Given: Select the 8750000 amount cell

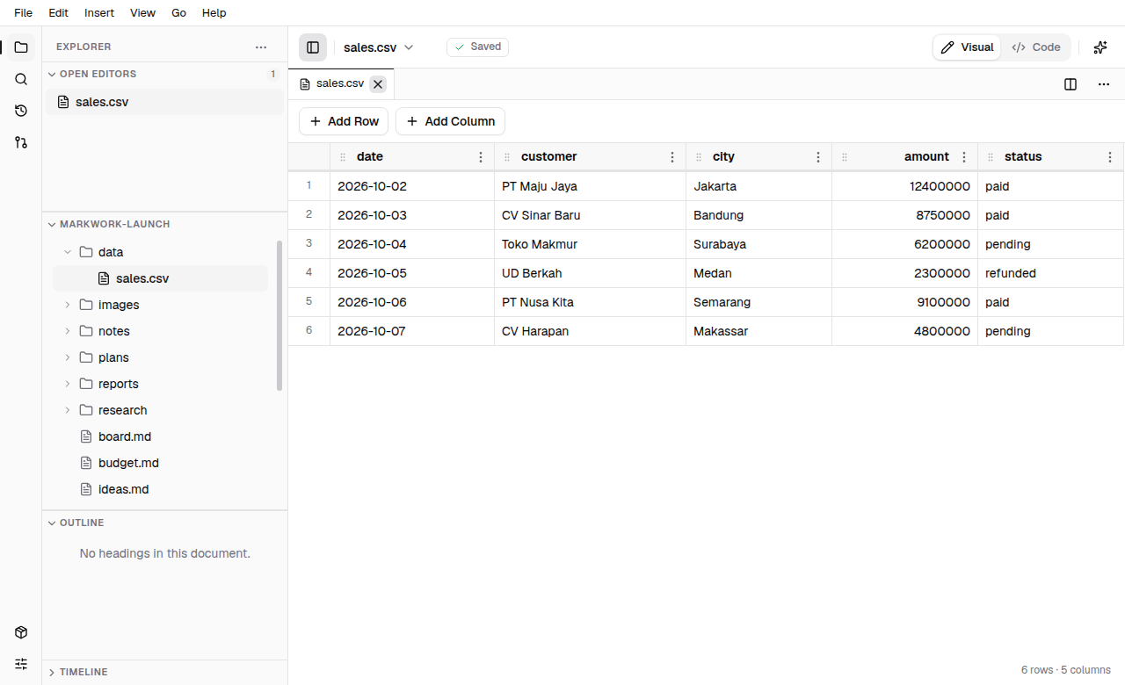Looking at the screenshot, I should coord(904,215).
